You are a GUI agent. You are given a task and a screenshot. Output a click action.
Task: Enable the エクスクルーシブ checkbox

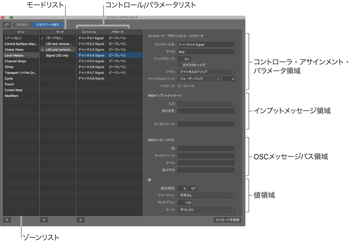(179, 65)
